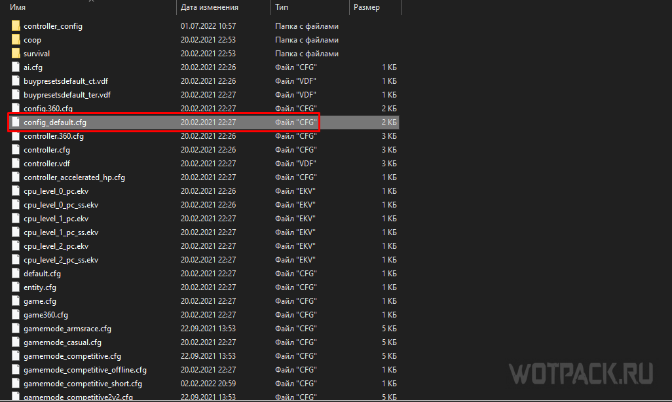
Task: Sort files by the Тип column
Action: pos(281,7)
